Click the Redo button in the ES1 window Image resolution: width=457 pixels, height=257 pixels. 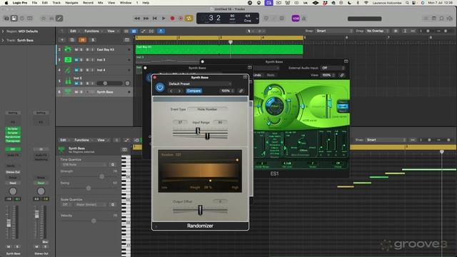271,75
